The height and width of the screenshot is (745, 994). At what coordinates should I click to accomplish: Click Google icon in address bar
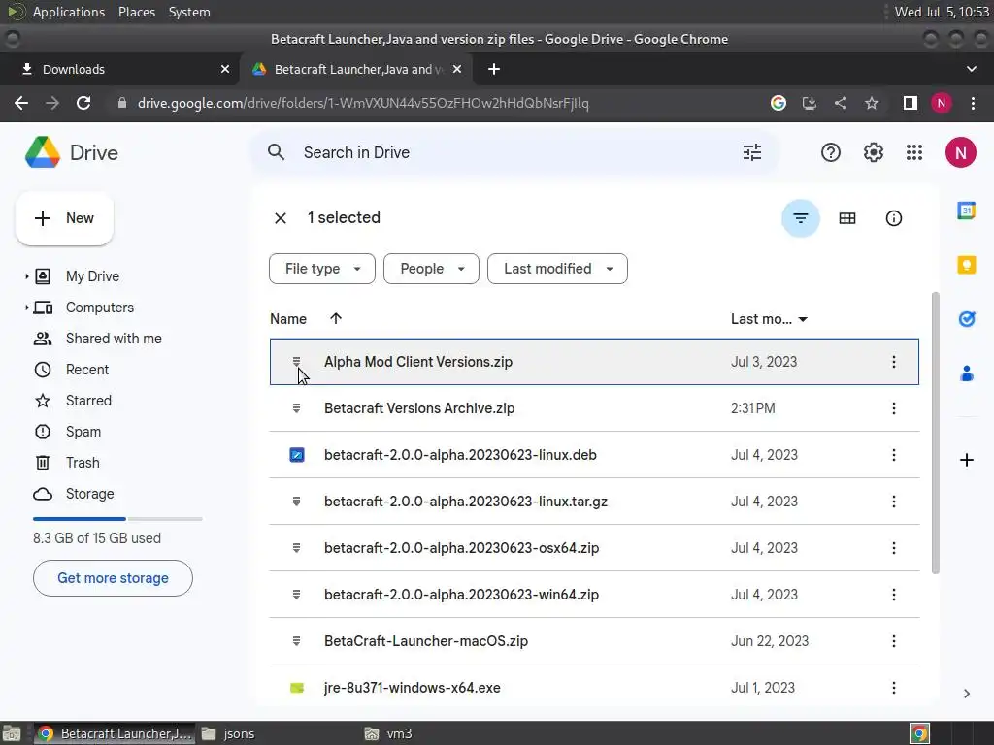pos(778,103)
